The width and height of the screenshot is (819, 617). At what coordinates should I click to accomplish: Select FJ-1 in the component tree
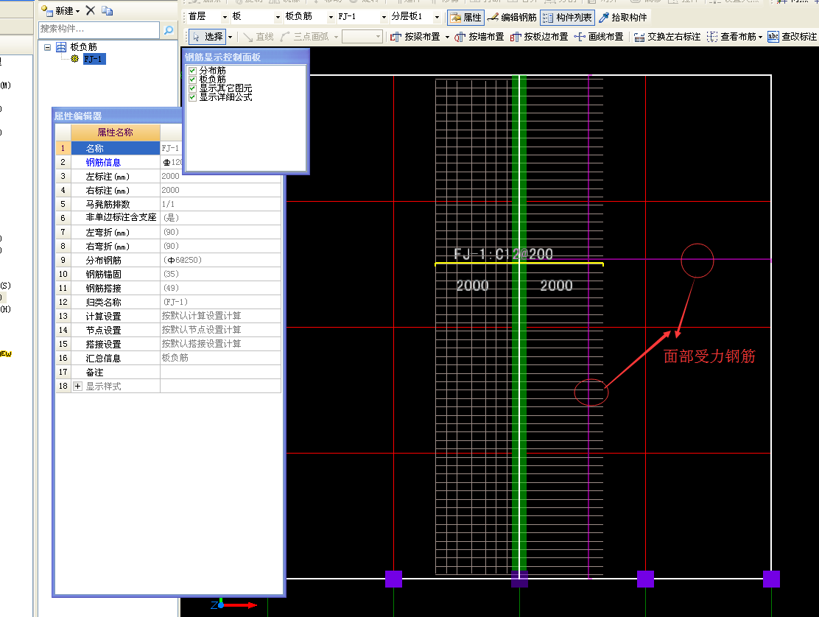(94, 59)
